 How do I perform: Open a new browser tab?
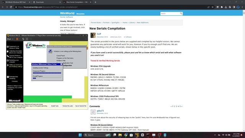[95, 2]
